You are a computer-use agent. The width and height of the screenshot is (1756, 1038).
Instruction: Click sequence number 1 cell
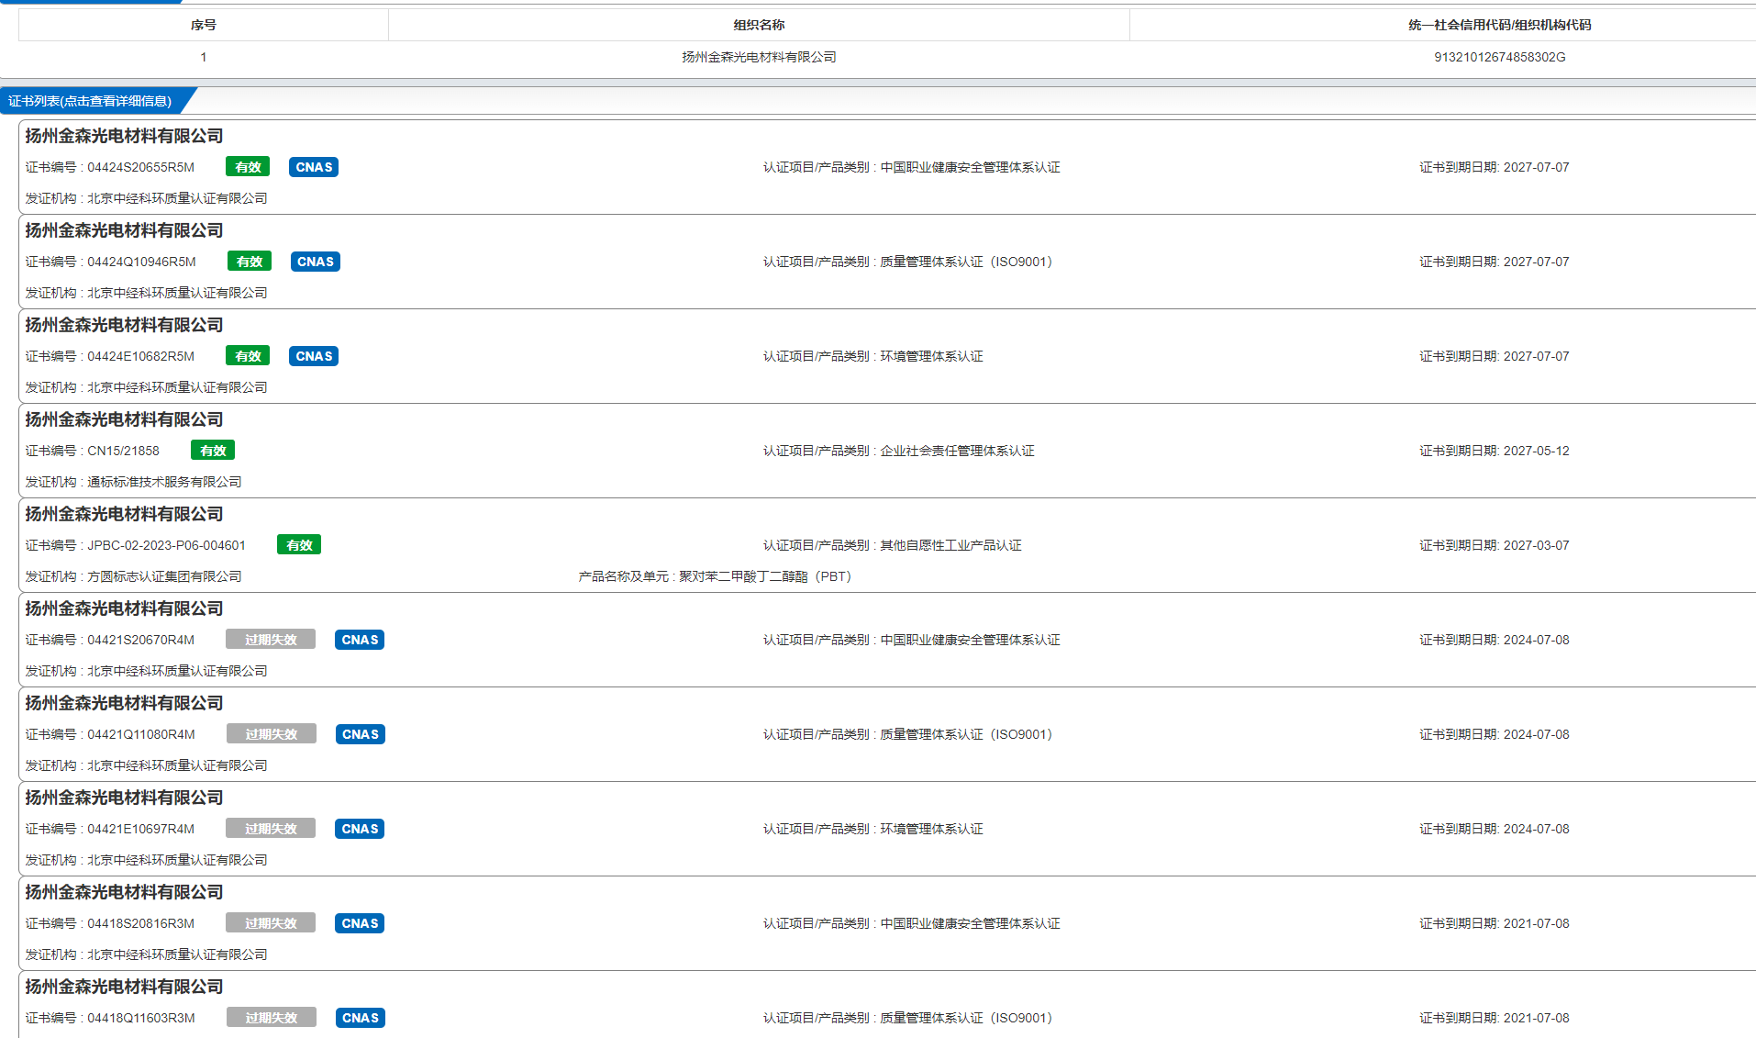(x=204, y=57)
